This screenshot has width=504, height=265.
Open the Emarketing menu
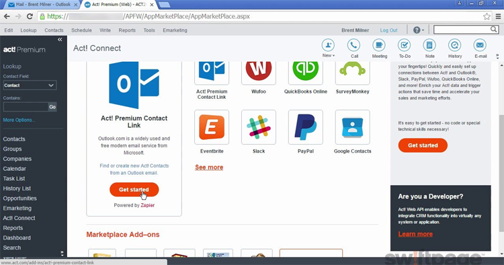[x=175, y=30]
